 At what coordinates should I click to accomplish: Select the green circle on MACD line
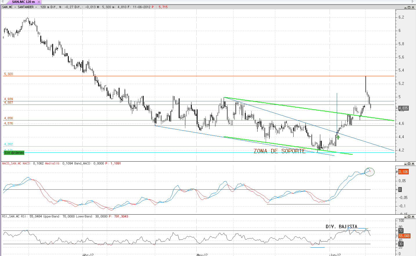point(369,172)
